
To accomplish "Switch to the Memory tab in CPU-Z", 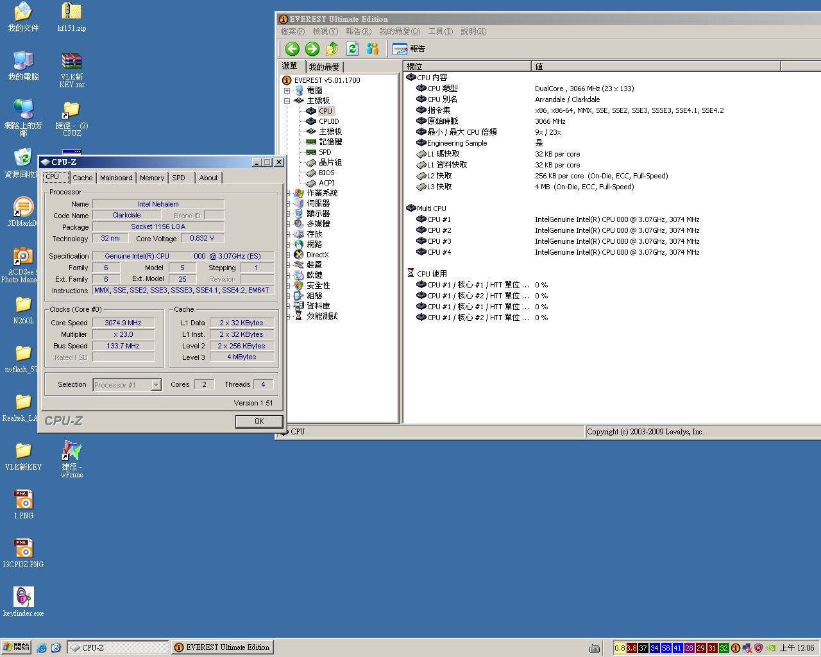I will (x=152, y=178).
